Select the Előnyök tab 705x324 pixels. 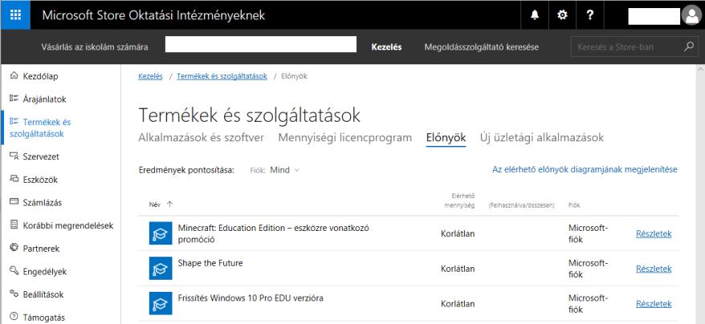[x=446, y=137]
